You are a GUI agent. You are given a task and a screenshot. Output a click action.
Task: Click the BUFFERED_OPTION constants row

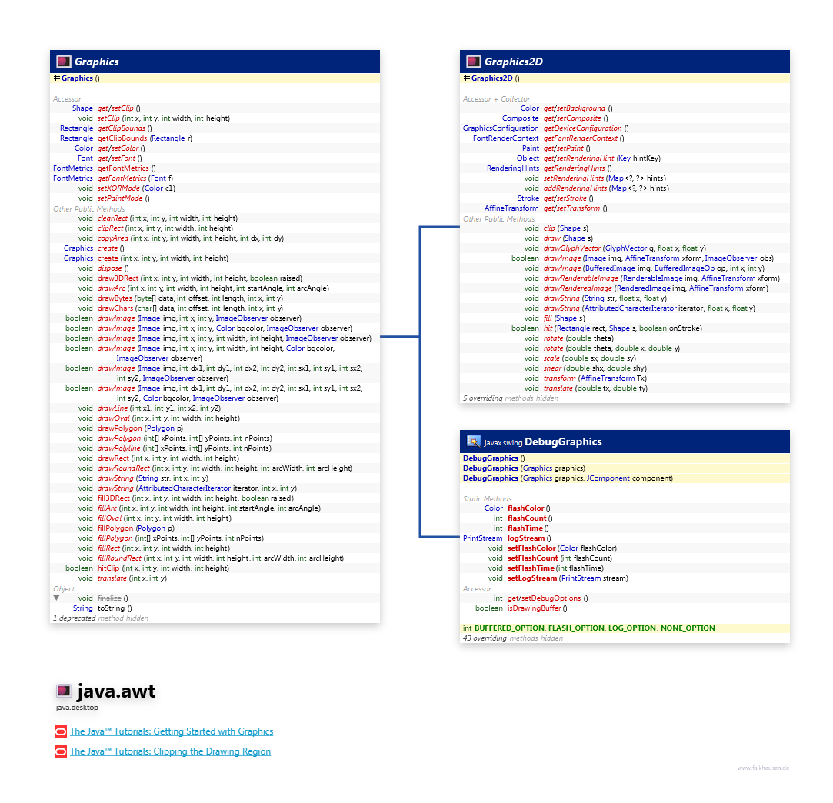tap(625, 628)
